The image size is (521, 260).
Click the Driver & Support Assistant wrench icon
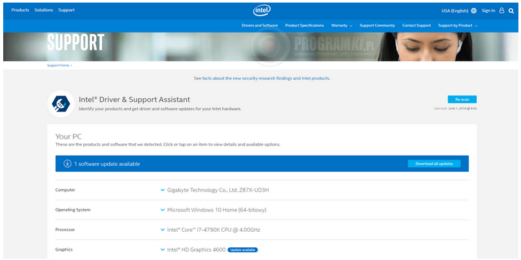[61, 103]
